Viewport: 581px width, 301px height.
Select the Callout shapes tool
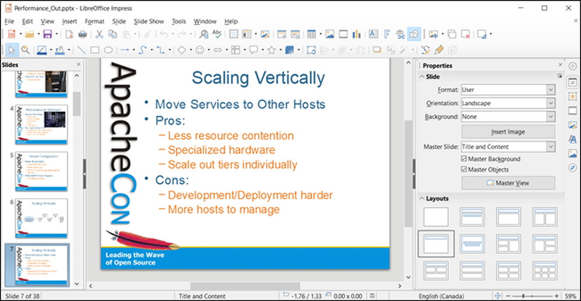[x=253, y=50]
